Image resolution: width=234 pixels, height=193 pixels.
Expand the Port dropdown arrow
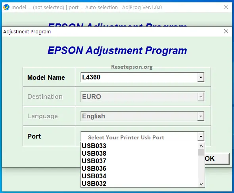click(201, 136)
